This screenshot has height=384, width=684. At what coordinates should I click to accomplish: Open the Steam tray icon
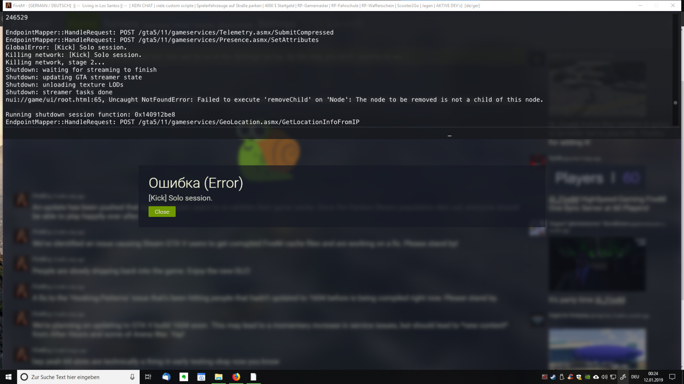[553, 377]
